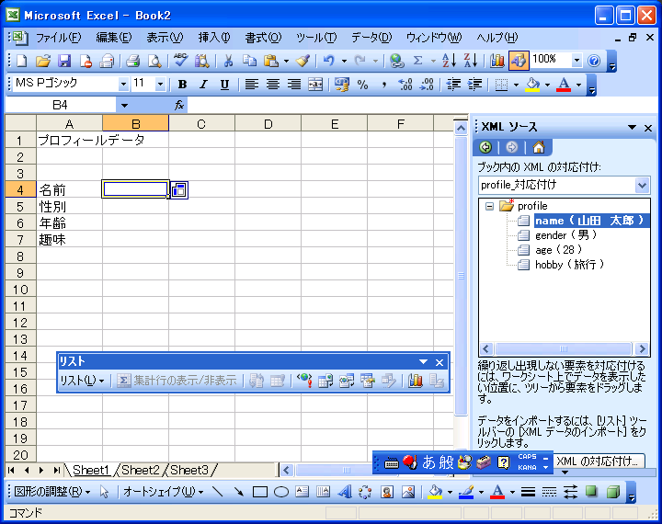Screen dimensions: 662x524
Task: Click XML の対応付け button in task pane
Action: coord(599,461)
